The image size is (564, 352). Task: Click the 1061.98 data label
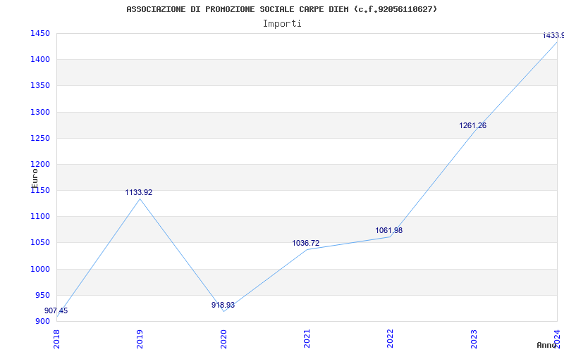[389, 230]
